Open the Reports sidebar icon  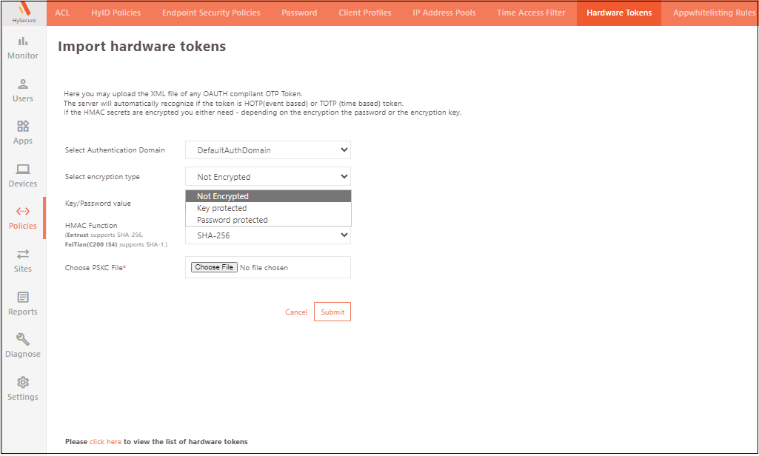point(23,298)
